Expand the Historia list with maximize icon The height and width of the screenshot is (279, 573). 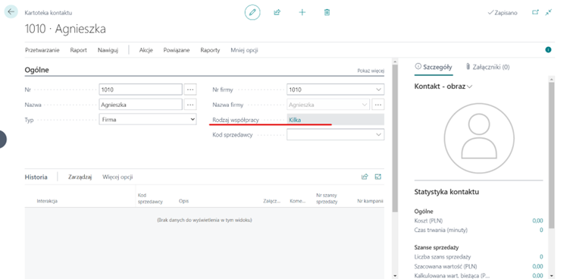[x=378, y=177]
